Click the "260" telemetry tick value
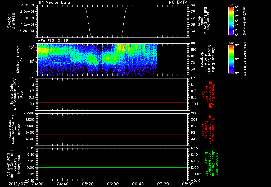Viewport: 271px width, 187px height. click(x=194, y=113)
